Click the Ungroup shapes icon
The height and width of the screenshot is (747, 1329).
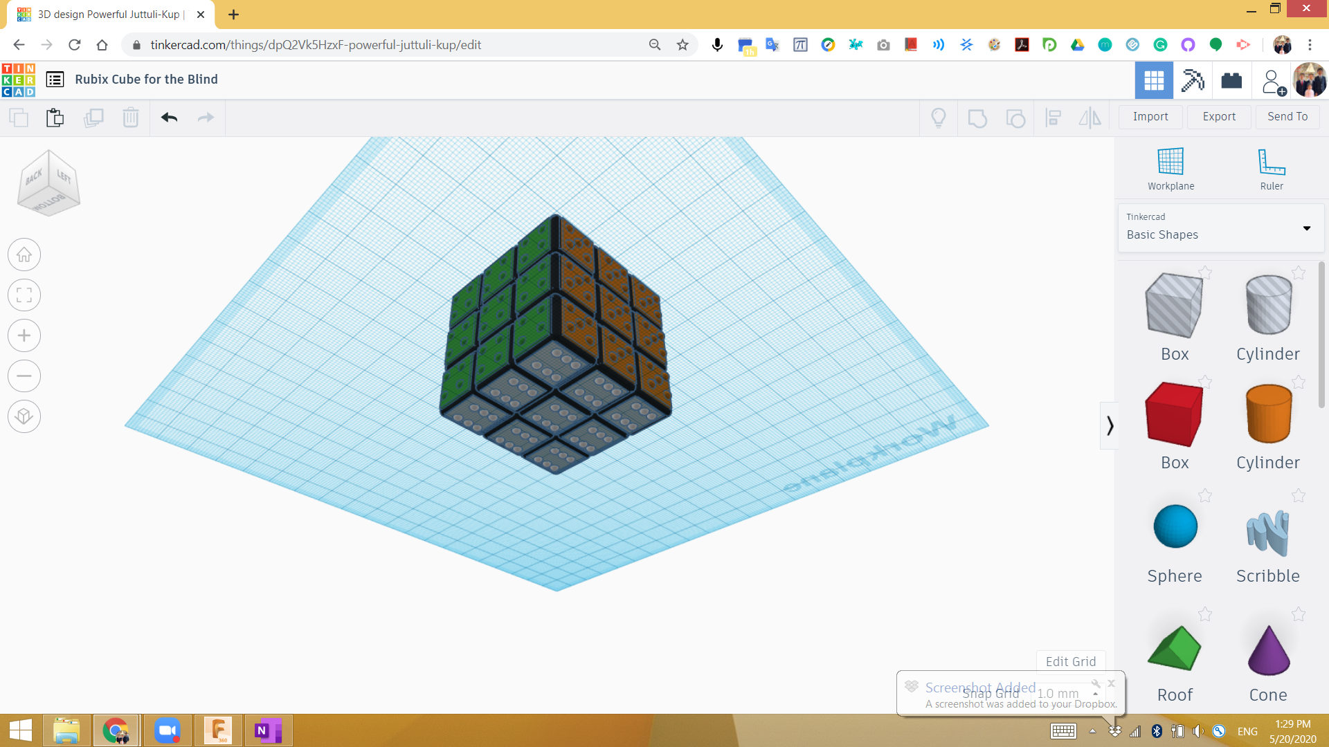point(1015,118)
